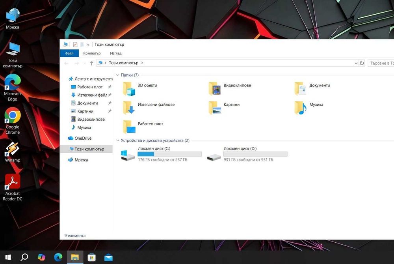Open the Microsoft Store taskbar icon
Image resolution: width=394 pixels, height=264 pixels.
[x=91, y=257]
